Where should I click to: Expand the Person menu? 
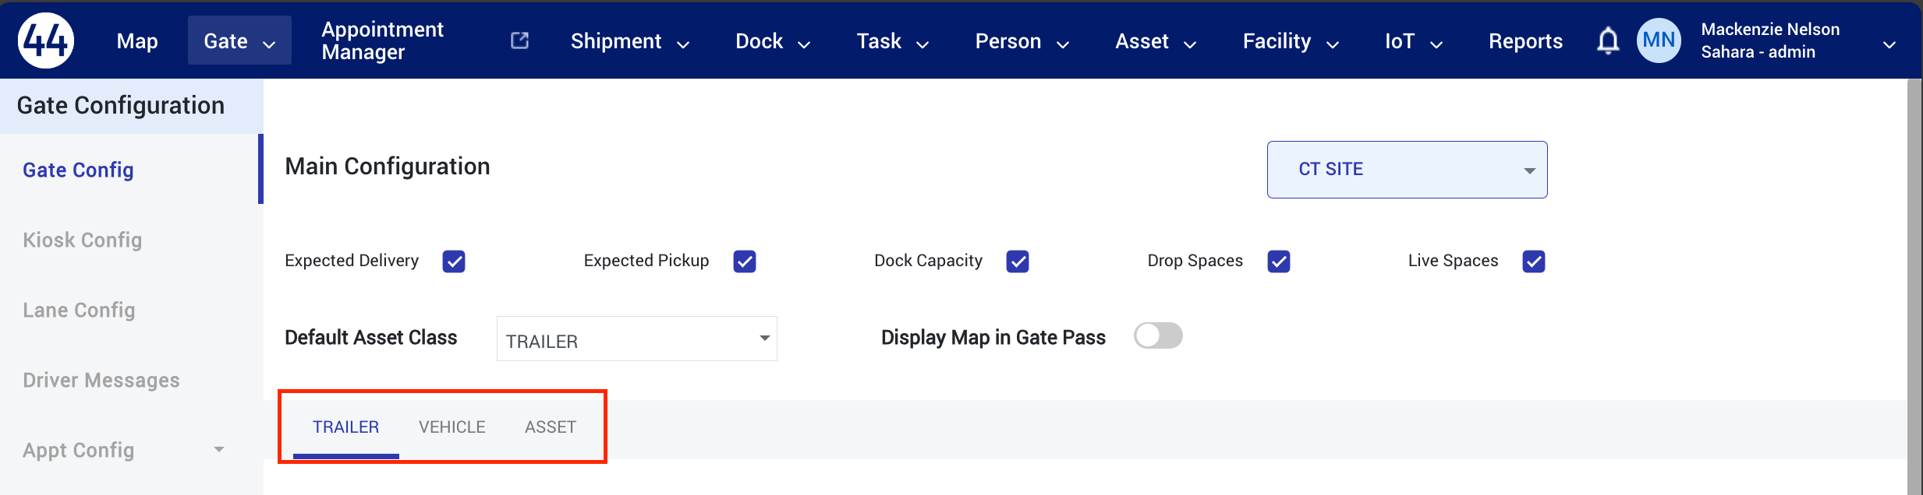(x=1022, y=40)
